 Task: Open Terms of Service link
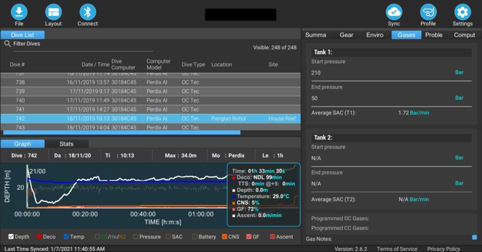(x=396, y=248)
